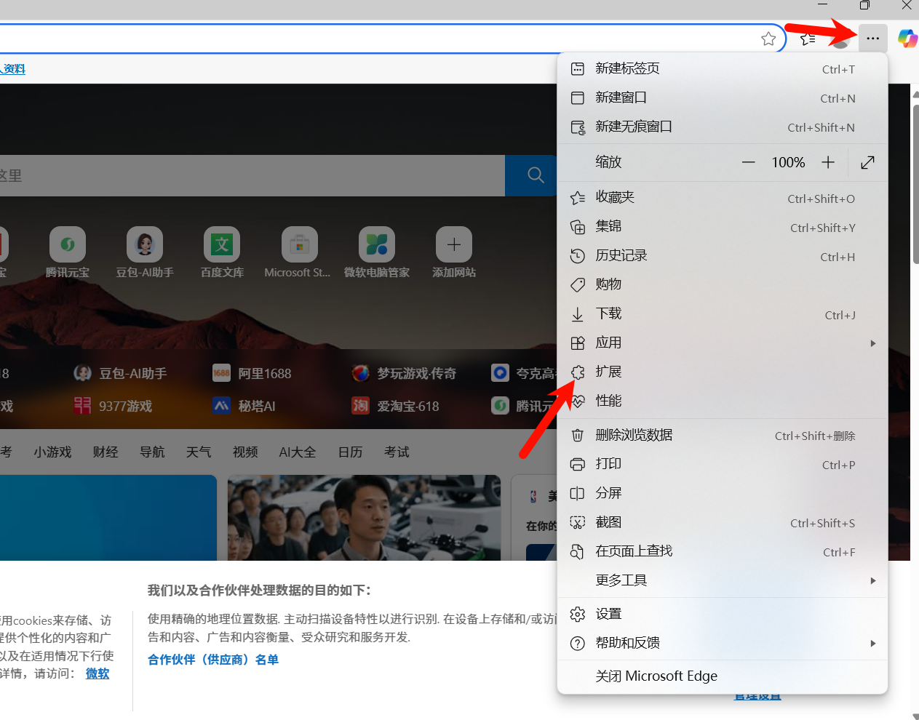This screenshot has height=720, width=919.
Task: Open Copilot from the toolbar
Action: [907, 39]
